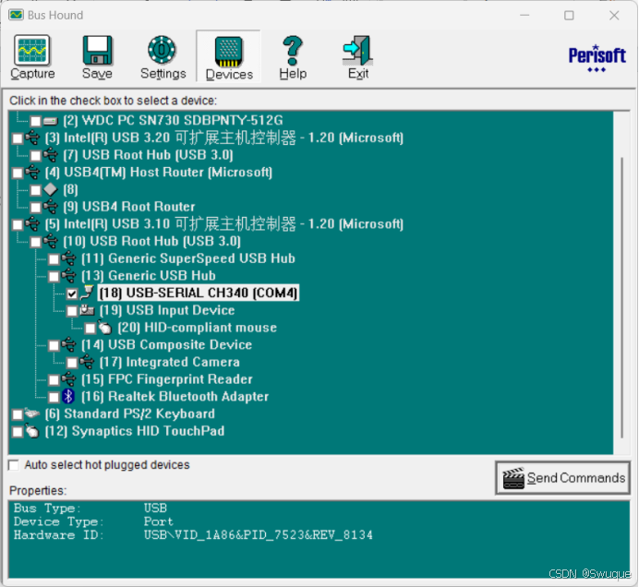Click the Exit door icon

[357, 50]
